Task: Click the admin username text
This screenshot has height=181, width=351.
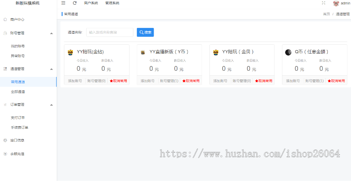Action: [346, 3]
